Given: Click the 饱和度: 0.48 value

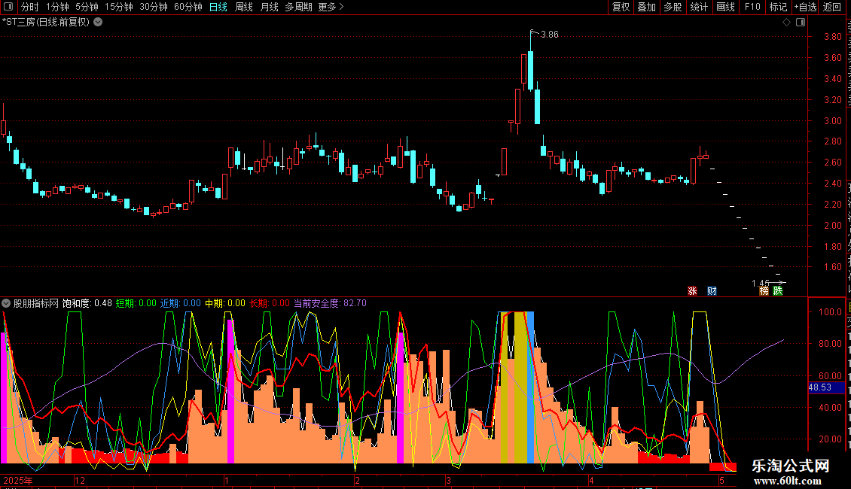Looking at the screenshot, I should (87, 303).
